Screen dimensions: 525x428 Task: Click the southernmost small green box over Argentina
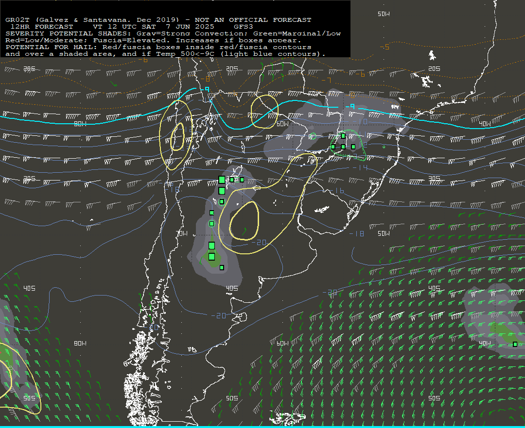222,268
